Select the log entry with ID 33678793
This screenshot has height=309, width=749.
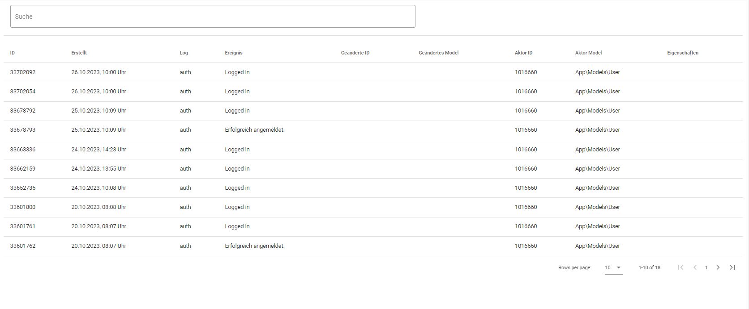click(x=23, y=130)
